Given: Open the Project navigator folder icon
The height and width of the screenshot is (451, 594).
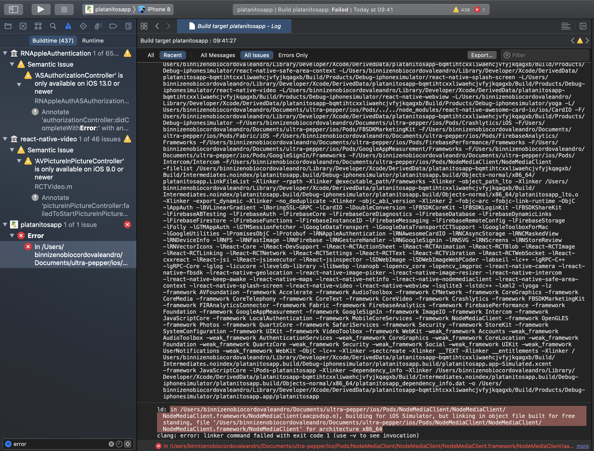Looking at the screenshot, I should coord(8,26).
